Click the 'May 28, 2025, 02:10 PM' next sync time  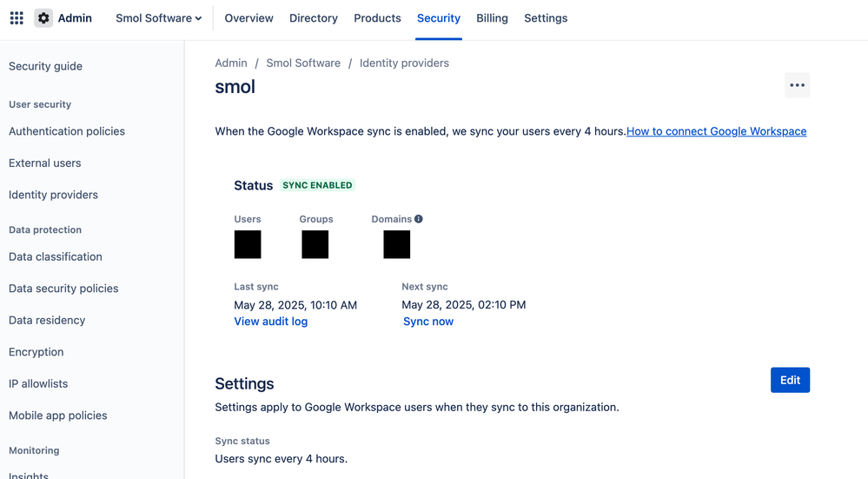tap(464, 305)
